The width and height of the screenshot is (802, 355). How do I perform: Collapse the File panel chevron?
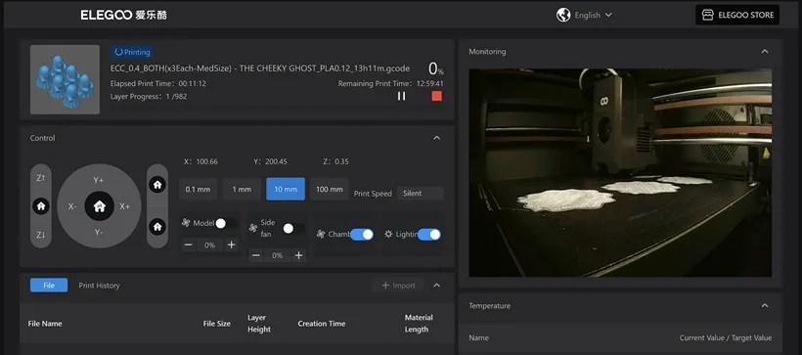coord(436,286)
